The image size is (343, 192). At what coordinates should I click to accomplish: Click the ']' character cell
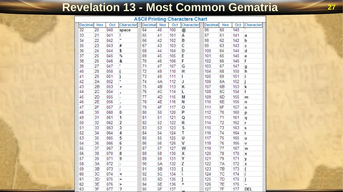pos(183,179)
